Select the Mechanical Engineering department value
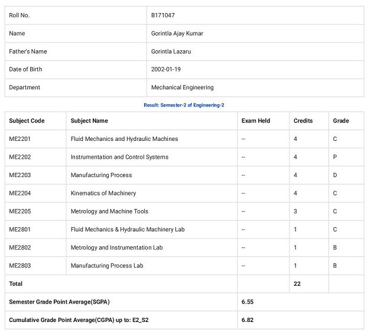Viewport: 371px width, 335px height. tap(182, 88)
